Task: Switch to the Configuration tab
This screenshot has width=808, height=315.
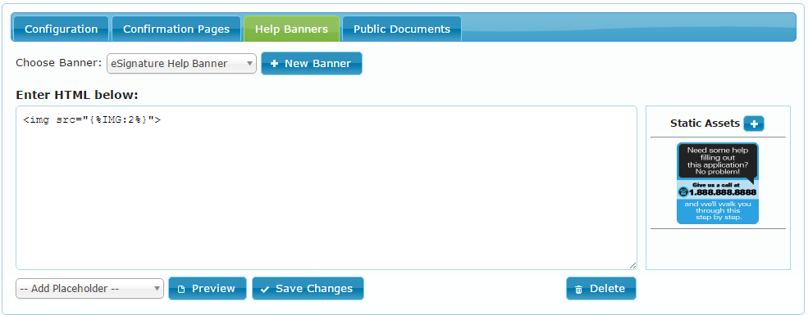Action: click(x=61, y=29)
